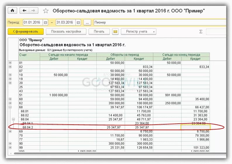232x164 pixels.
Task: Expand account 20 row
Action: (10, 83)
